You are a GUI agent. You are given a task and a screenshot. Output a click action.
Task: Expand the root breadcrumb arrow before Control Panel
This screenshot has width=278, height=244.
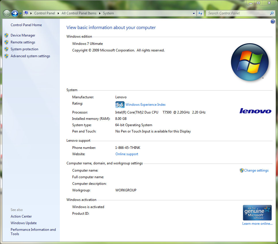tap(31, 13)
